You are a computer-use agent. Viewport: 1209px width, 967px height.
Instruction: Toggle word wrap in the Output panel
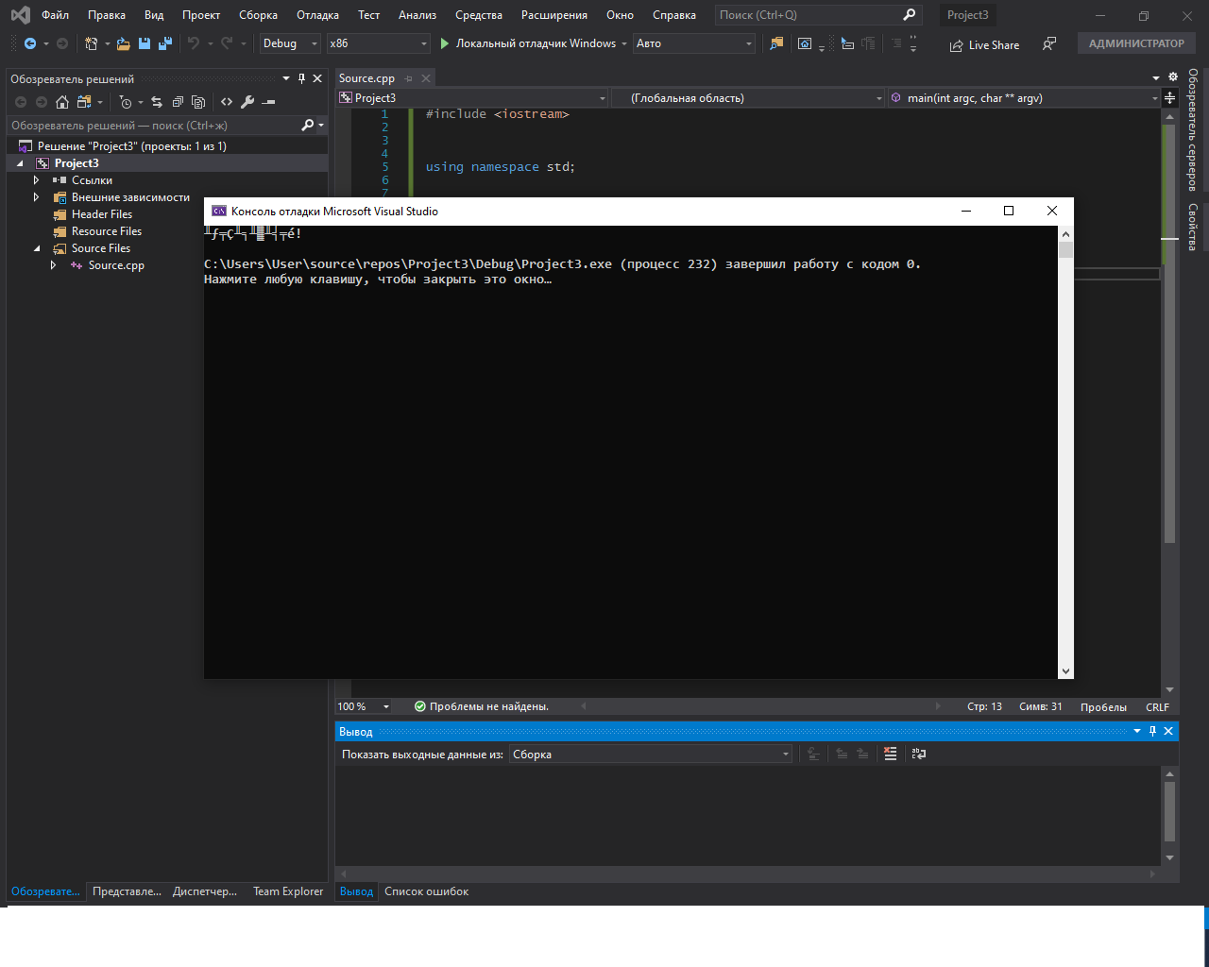[x=919, y=754]
